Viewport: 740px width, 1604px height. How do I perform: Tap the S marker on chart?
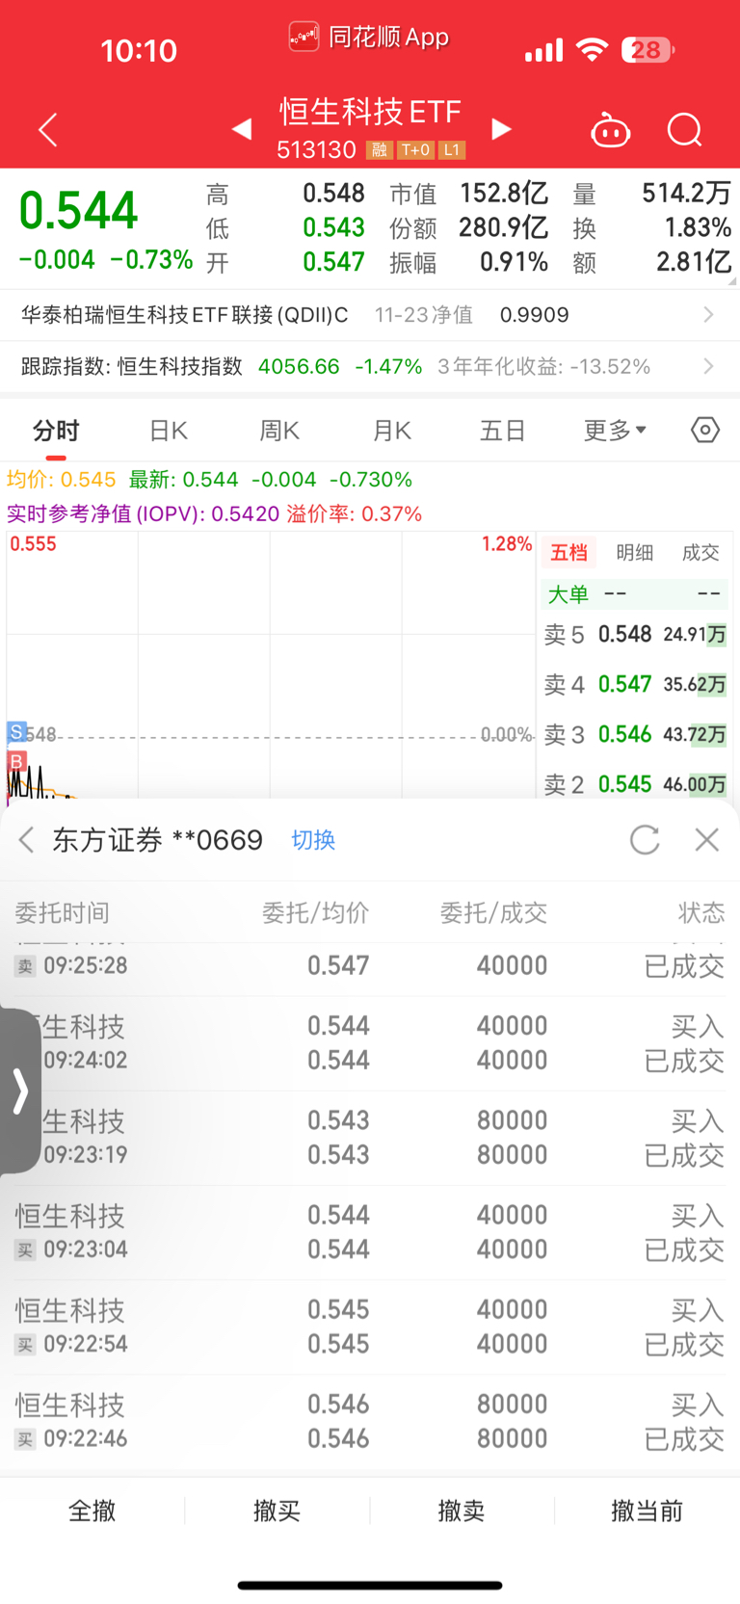(16, 732)
